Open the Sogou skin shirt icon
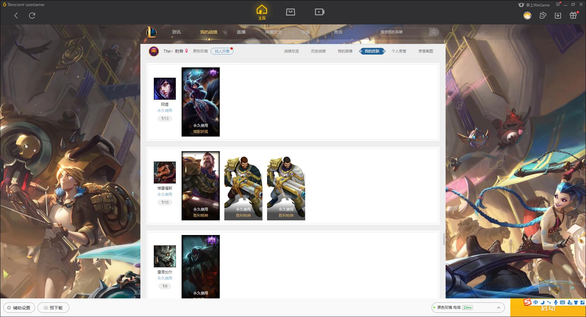 [576, 302]
